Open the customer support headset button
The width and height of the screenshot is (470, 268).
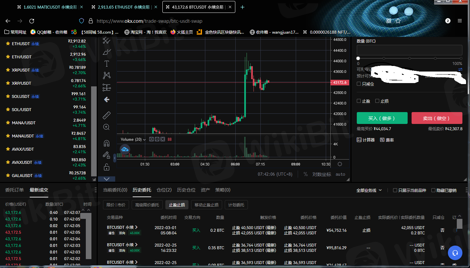coord(455,253)
